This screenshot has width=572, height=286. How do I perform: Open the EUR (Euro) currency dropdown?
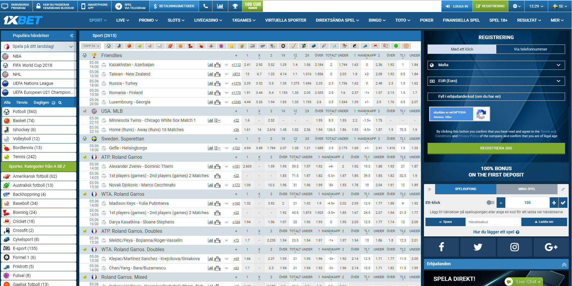coord(496,81)
